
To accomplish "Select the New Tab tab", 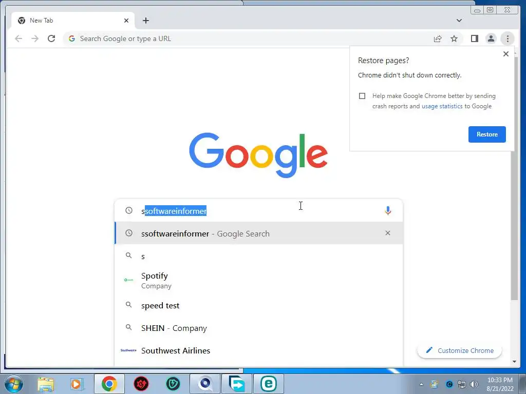I will click(73, 21).
